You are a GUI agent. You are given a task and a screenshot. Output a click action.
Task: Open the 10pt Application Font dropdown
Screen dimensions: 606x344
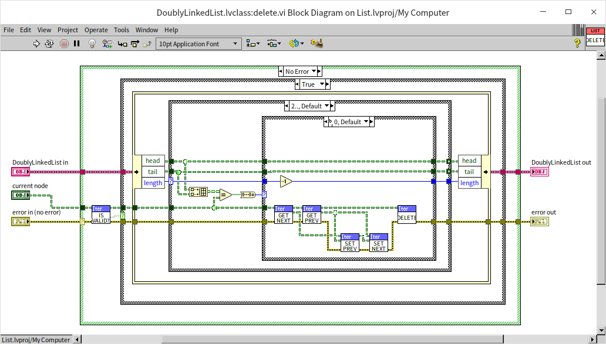pyautogui.click(x=198, y=43)
